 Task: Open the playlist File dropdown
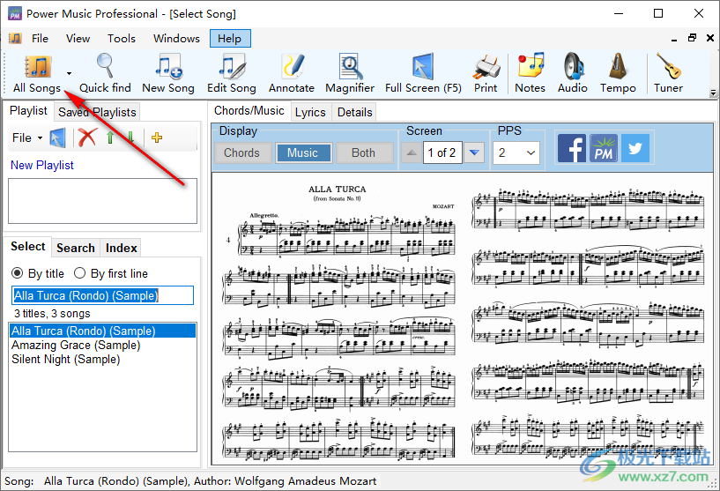click(x=26, y=138)
